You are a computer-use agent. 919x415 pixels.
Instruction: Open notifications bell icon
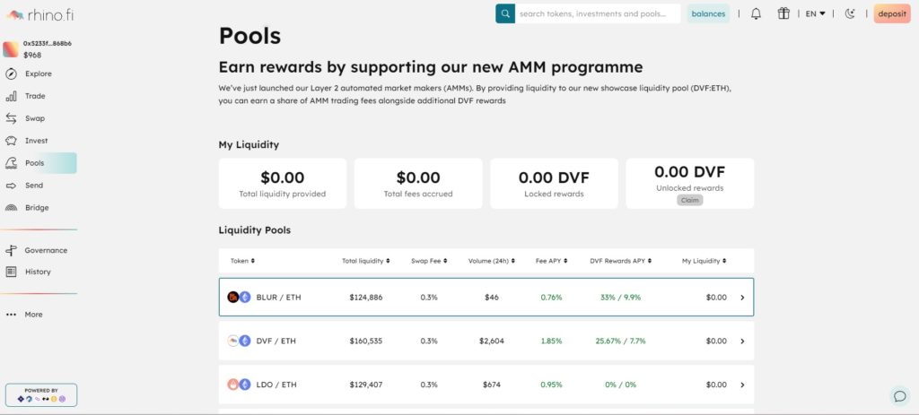pos(756,13)
